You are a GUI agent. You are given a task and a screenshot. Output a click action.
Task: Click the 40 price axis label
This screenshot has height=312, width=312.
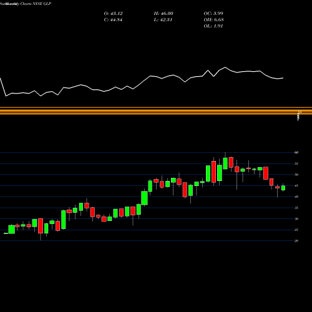click(x=296, y=197)
